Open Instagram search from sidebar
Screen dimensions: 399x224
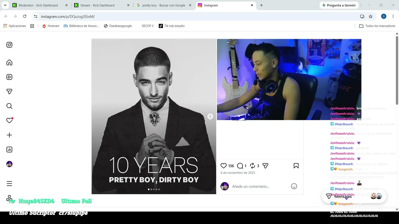click(9, 106)
